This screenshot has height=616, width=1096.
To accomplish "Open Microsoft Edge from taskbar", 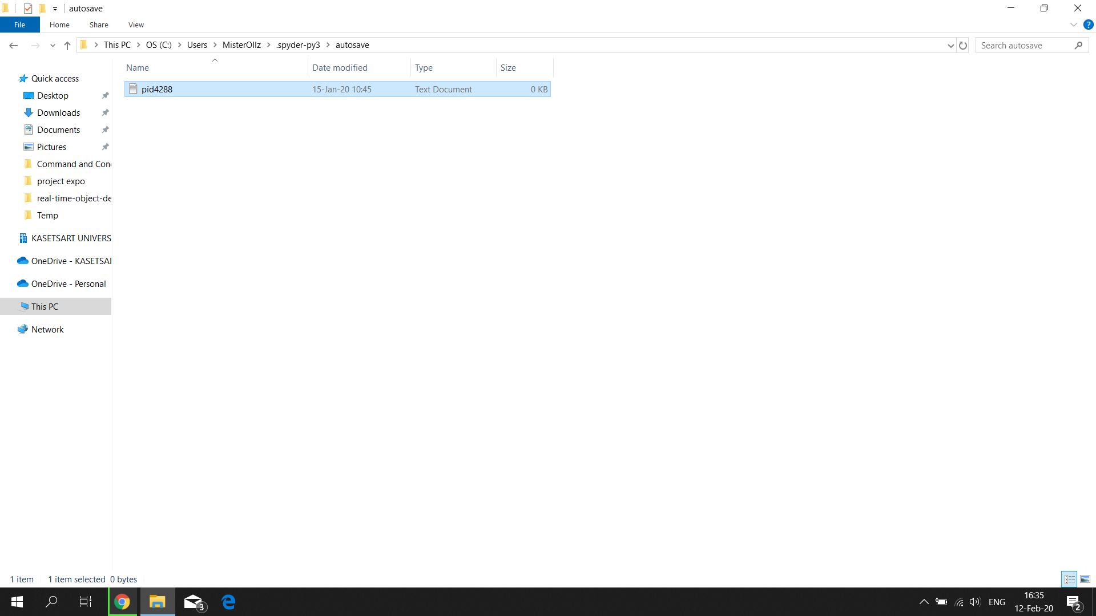I will pyautogui.click(x=229, y=602).
